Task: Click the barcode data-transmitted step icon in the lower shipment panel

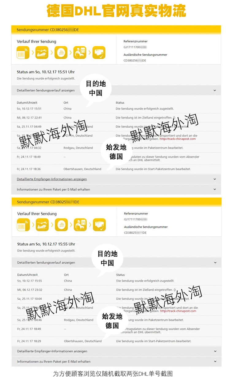Action: [23, 225]
